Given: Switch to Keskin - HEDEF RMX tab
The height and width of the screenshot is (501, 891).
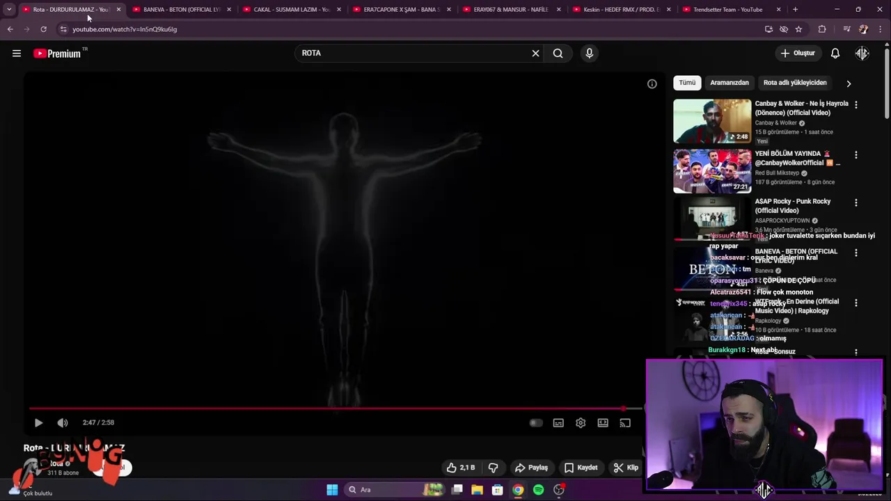Looking at the screenshot, I should point(621,10).
